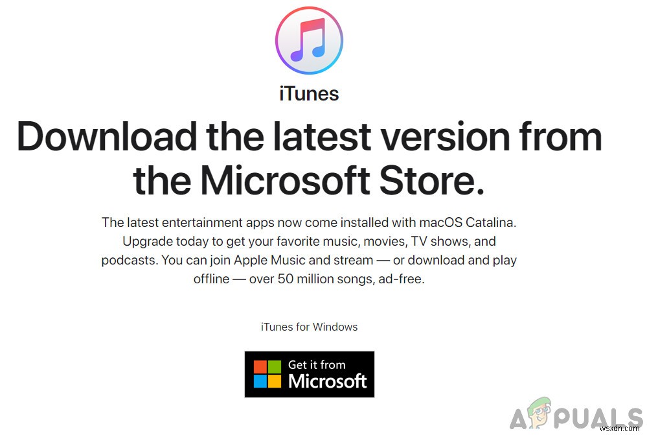Click the blue square in Microsoft logo
The image size is (647, 435).
pos(260,381)
